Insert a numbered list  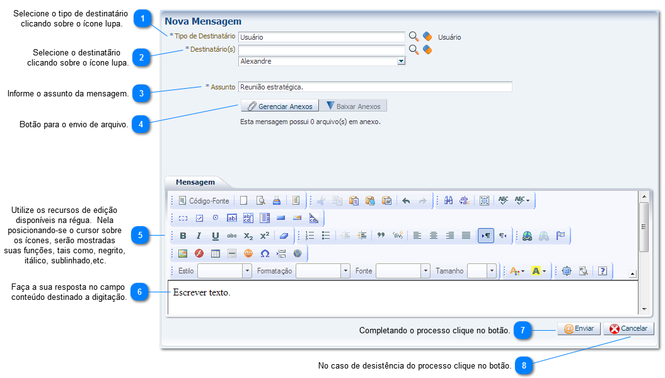coord(309,236)
